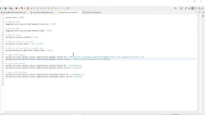This screenshot has width=205, height=115.
Task: Open the External Tools dropdown arrow
Action: coord(13,8)
